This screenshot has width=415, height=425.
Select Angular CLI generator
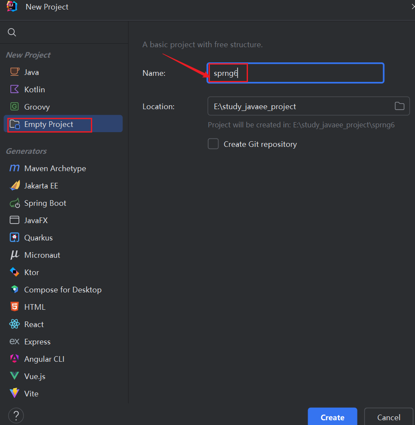click(63, 359)
